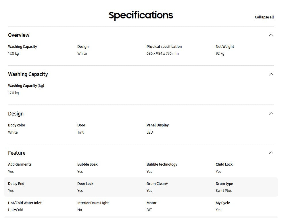Image resolution: width=286 pixels, height=218 pixels.
Task: Collapse the Feature section chevron arrow
Action: pos(271,153)
